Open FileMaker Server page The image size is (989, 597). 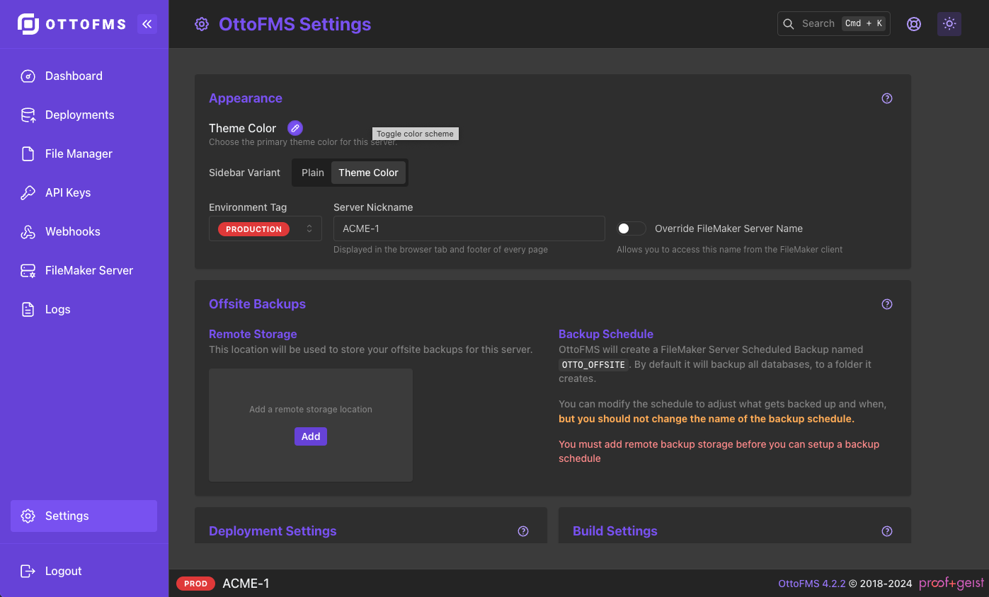(84, 271)
